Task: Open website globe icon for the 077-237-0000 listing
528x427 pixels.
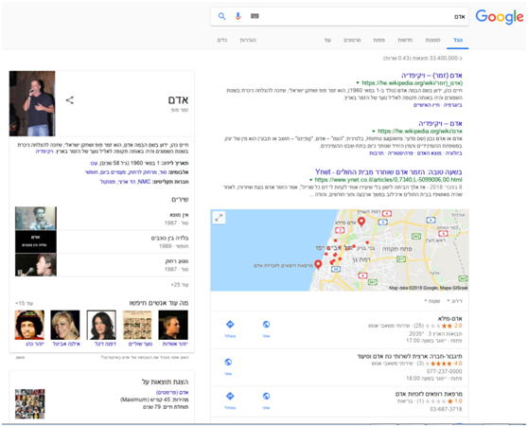Action: pyautogui.click(x=228, y=363)
